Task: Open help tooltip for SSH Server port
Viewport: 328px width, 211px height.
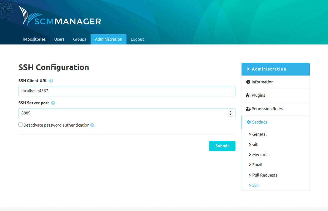Action: coord(53,103)
